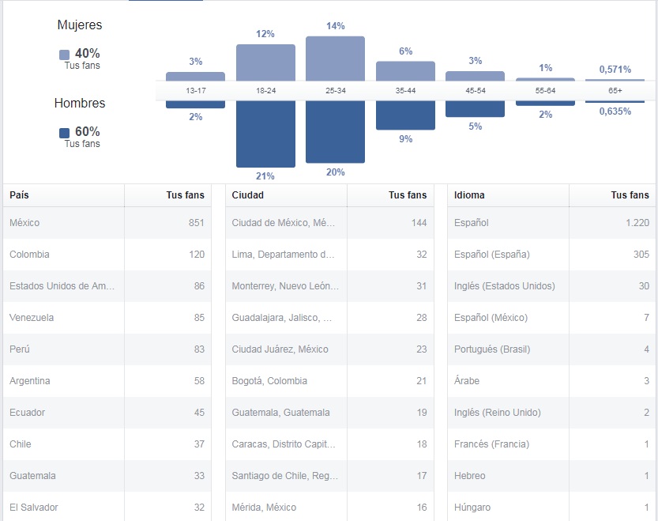Click the 1.220 fans value for Español
This screenshot has height=521, width=658.
click(637, 223)
